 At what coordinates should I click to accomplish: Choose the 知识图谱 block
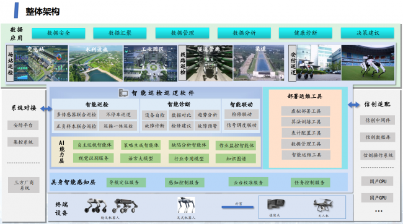click(x=236, y=158)
